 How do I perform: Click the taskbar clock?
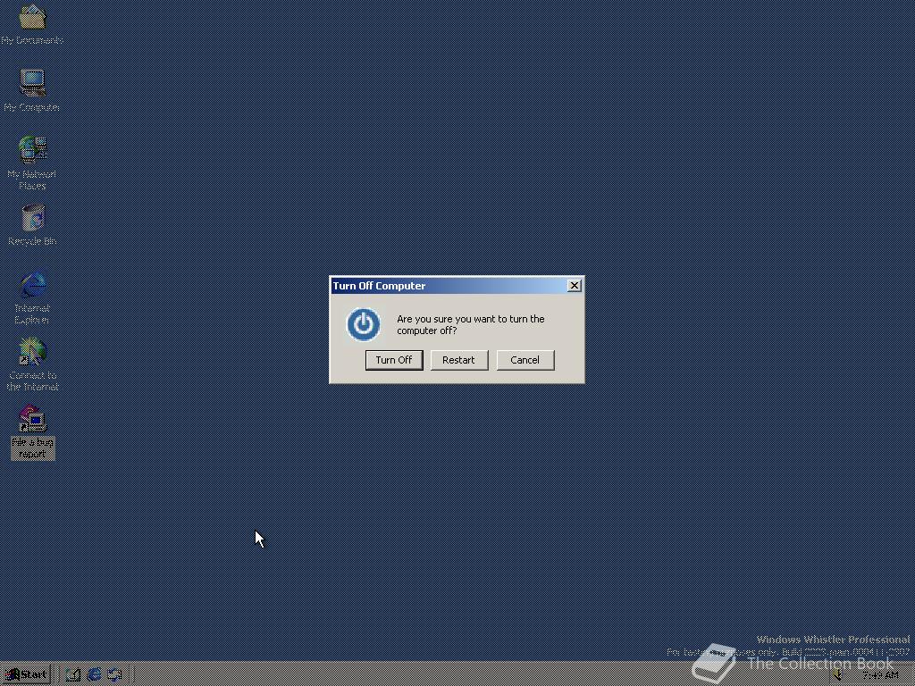coord(880,675)
